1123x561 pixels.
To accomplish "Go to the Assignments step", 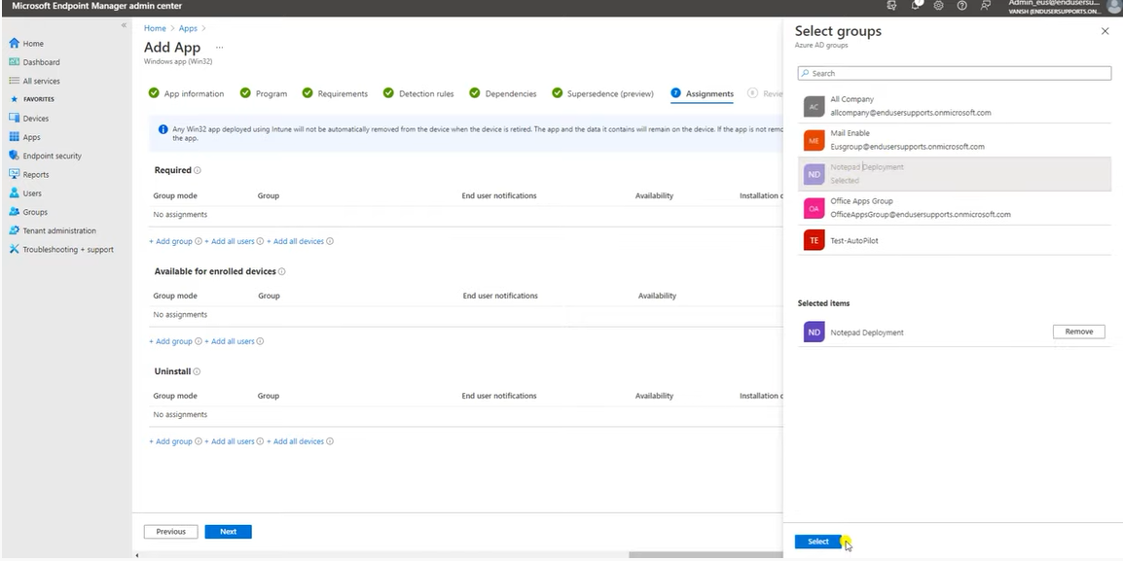I will pos(702,93).
